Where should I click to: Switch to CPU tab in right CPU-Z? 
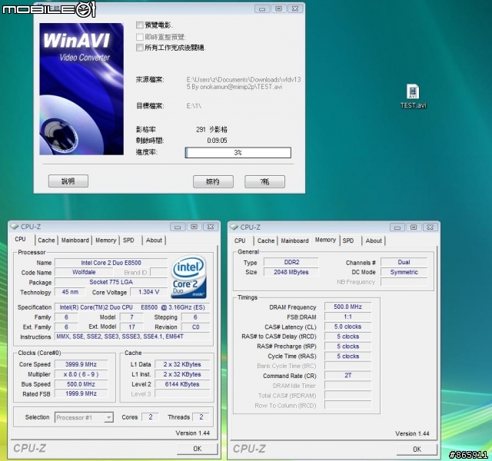[x=240, y=240]
